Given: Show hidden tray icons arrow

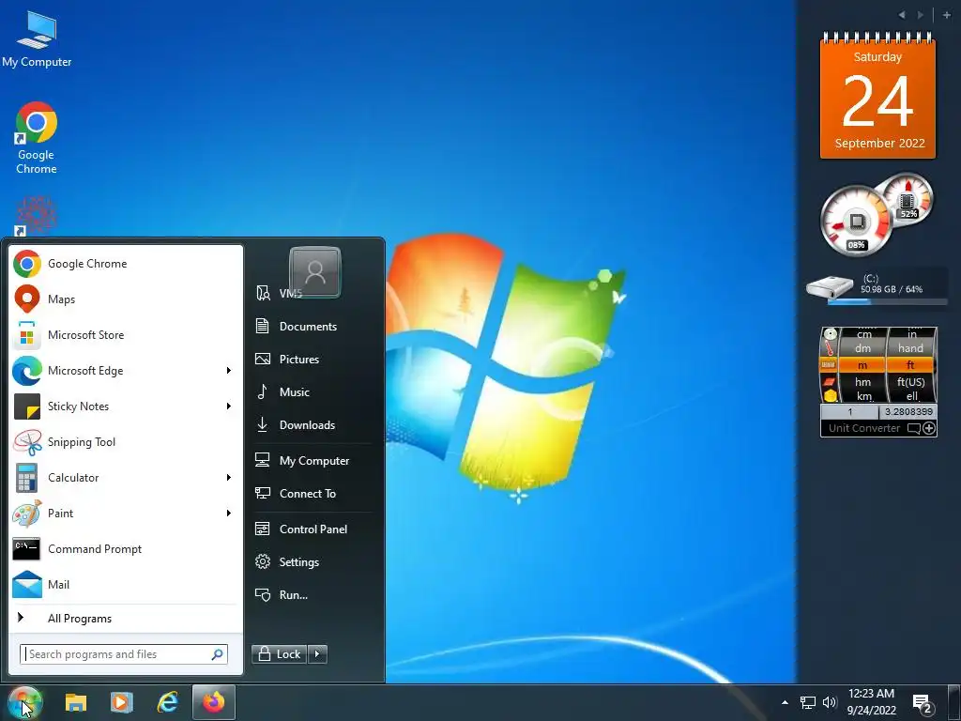Looking at the screenshot, I should tap(786, 702).
